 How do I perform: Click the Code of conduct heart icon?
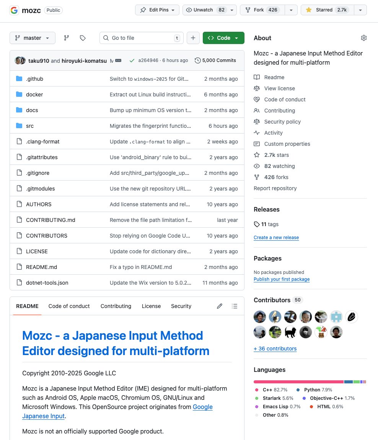(257, 99)
